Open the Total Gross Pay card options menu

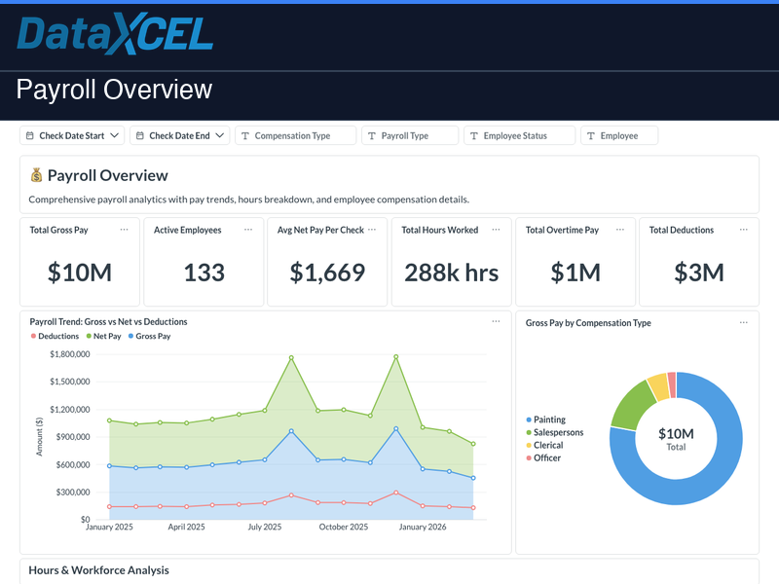pyautogui.click(x=124, y=230)
